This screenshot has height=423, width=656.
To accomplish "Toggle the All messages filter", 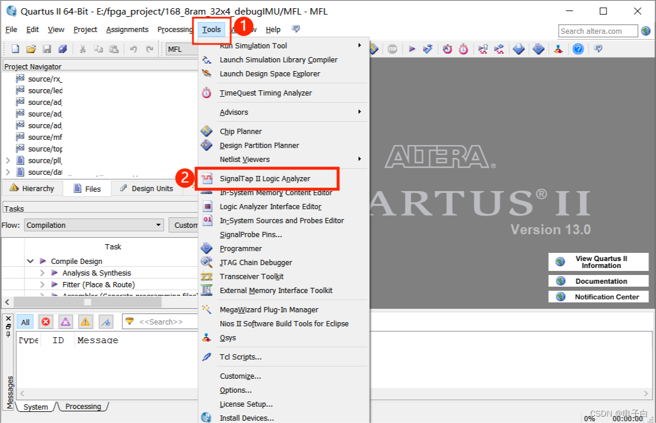I will coord(25,322).
